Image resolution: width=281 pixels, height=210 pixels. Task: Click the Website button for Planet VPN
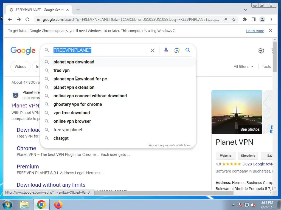[226, 156]
